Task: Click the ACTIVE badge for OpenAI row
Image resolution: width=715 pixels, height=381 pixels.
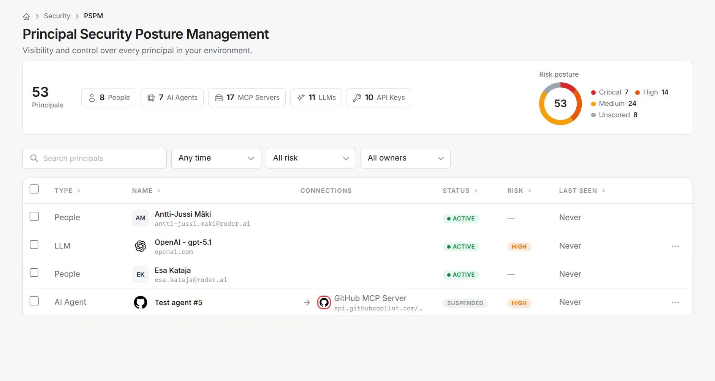Action: tap(461, 247)
